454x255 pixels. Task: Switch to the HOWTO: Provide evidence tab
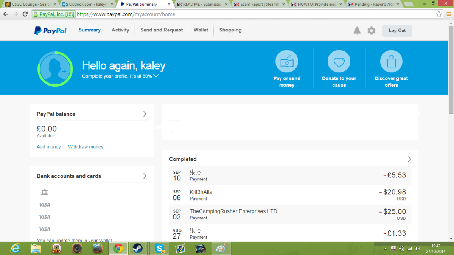pyautogui.click(x=317, y=4)
